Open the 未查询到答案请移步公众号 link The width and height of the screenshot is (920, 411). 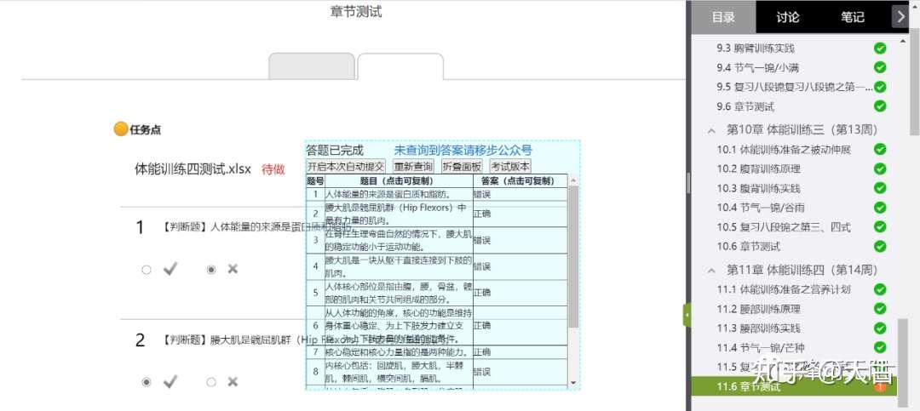point(463,151)
